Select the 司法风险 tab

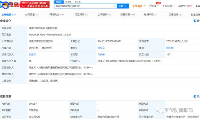pyautogui.click(x=57, y=15)
